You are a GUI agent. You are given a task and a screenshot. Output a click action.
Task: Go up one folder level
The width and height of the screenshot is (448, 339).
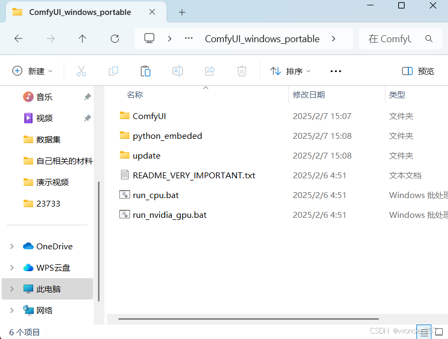82,38
